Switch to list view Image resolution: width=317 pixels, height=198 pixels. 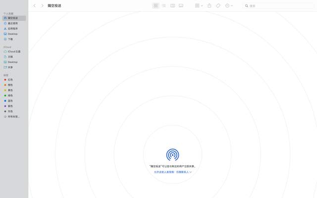164,5
